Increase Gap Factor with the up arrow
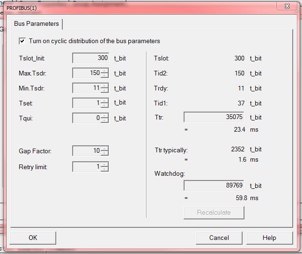 pos(104,148)
